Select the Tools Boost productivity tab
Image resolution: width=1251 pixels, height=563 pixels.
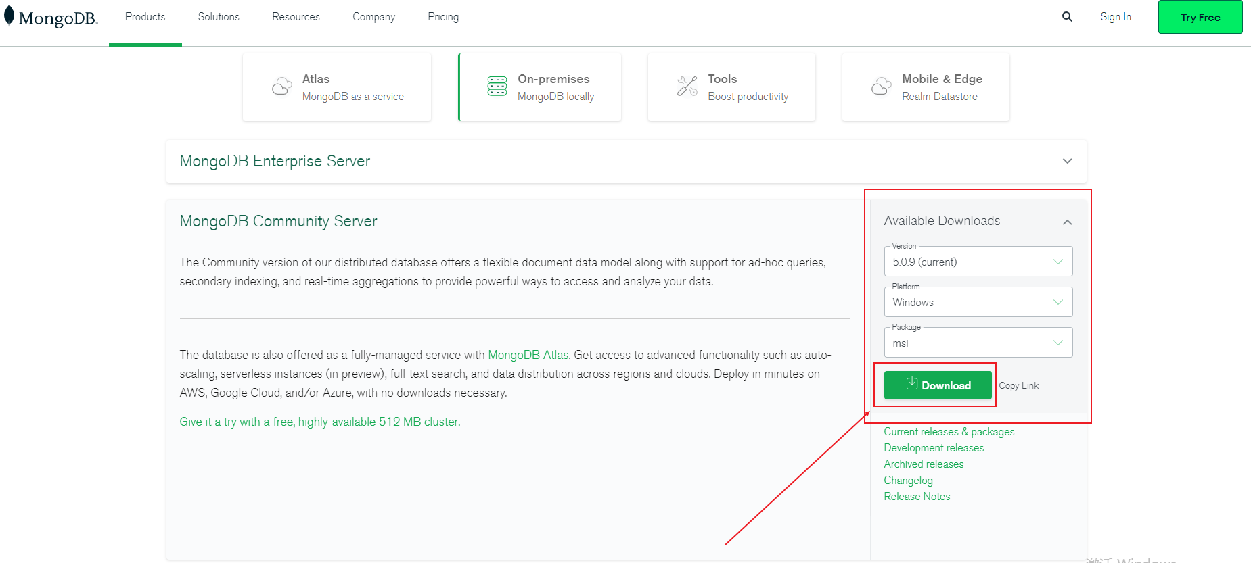point(731,87)
